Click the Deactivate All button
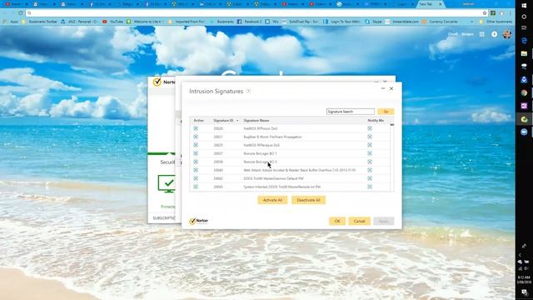 click(308, 200)
